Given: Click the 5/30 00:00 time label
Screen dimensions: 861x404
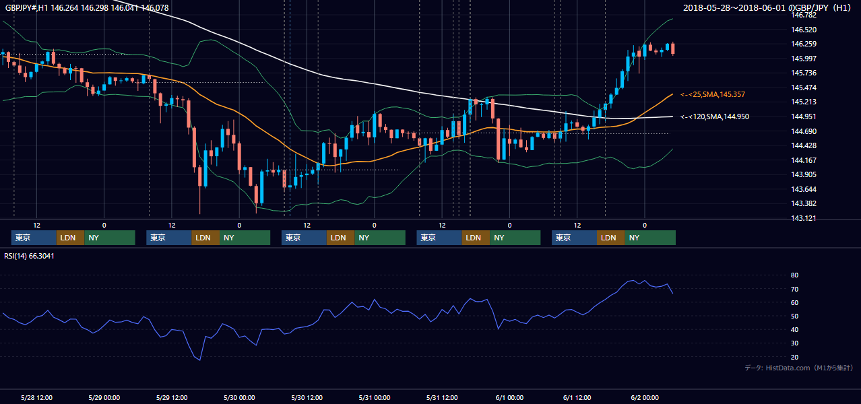Looking at the screenshot, I should click(238, 397).
